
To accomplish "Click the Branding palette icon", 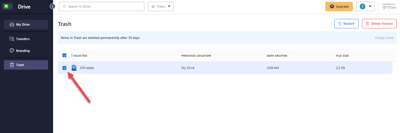I will pyautogui.click(x=12, y=51).
